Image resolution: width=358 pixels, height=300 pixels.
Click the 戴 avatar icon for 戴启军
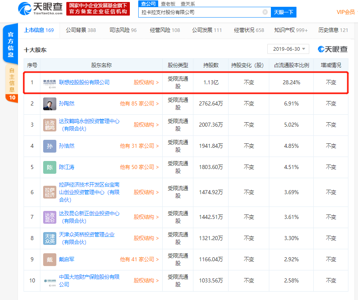coord(50,260)
